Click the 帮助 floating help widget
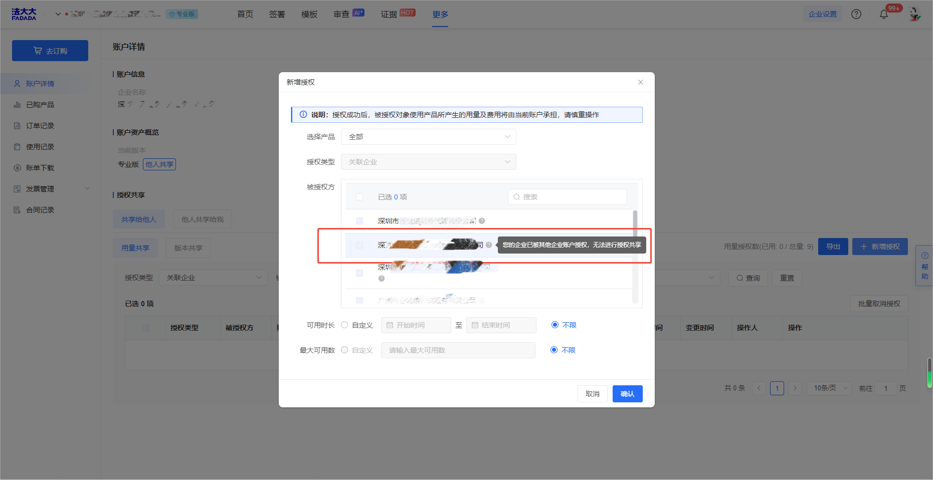This screenshot has height=480, width=933. [924, 266]
